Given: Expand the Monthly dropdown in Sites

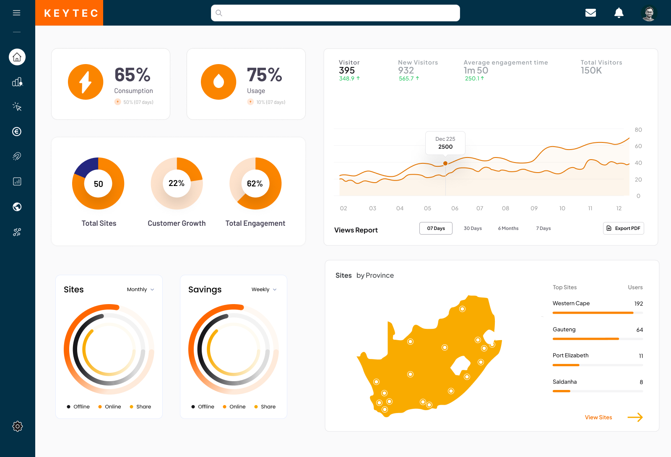Looking at the screenshot, I should (140, 289).
